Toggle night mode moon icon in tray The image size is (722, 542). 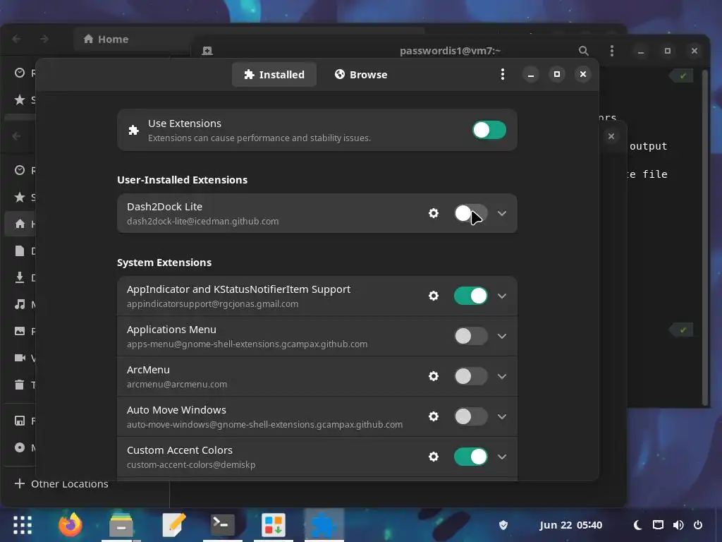(637, 525)
